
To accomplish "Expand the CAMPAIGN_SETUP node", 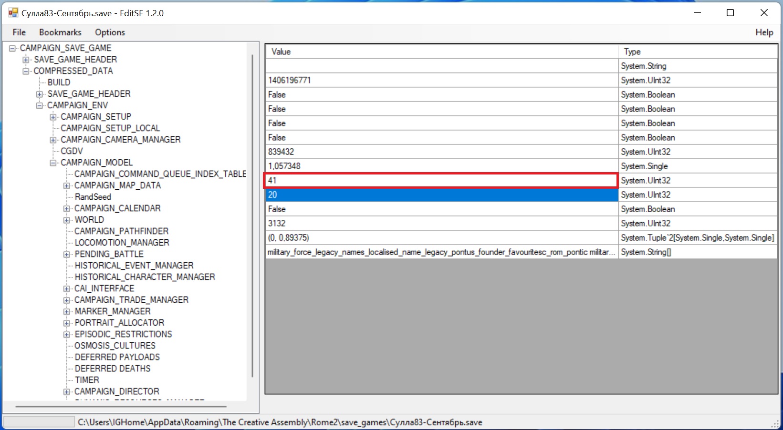I will pos(53,117).
